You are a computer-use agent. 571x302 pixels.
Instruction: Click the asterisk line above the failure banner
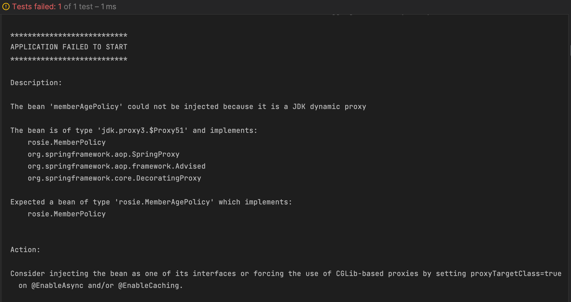69,35
